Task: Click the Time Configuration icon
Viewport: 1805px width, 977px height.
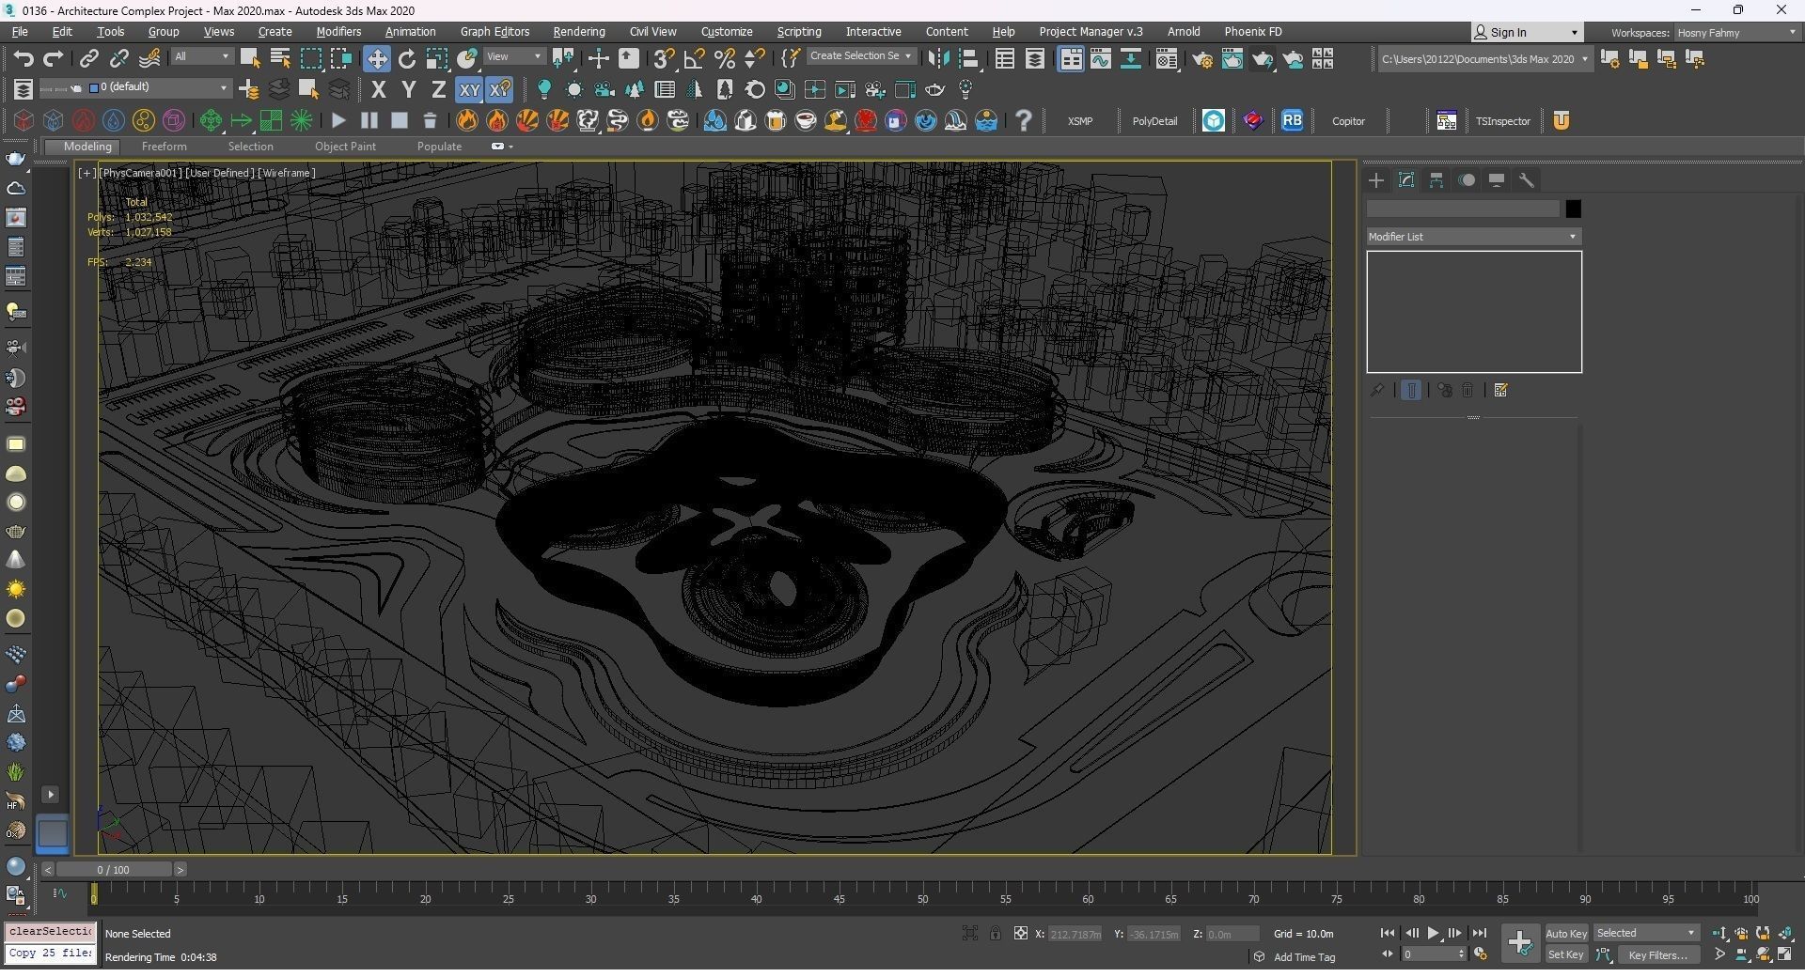Action: pyautogui.click(x=1480, y=954)
